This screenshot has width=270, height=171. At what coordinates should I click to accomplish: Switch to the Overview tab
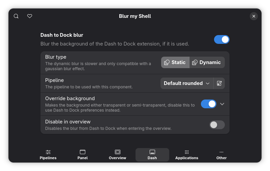tap(117, 155)
